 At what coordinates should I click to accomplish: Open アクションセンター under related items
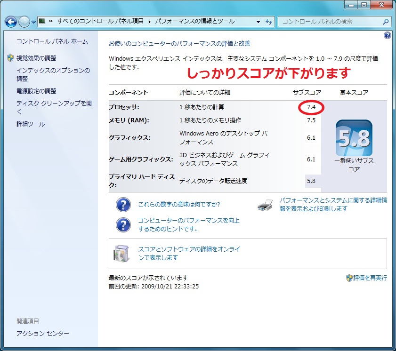[x=42, y=333]
